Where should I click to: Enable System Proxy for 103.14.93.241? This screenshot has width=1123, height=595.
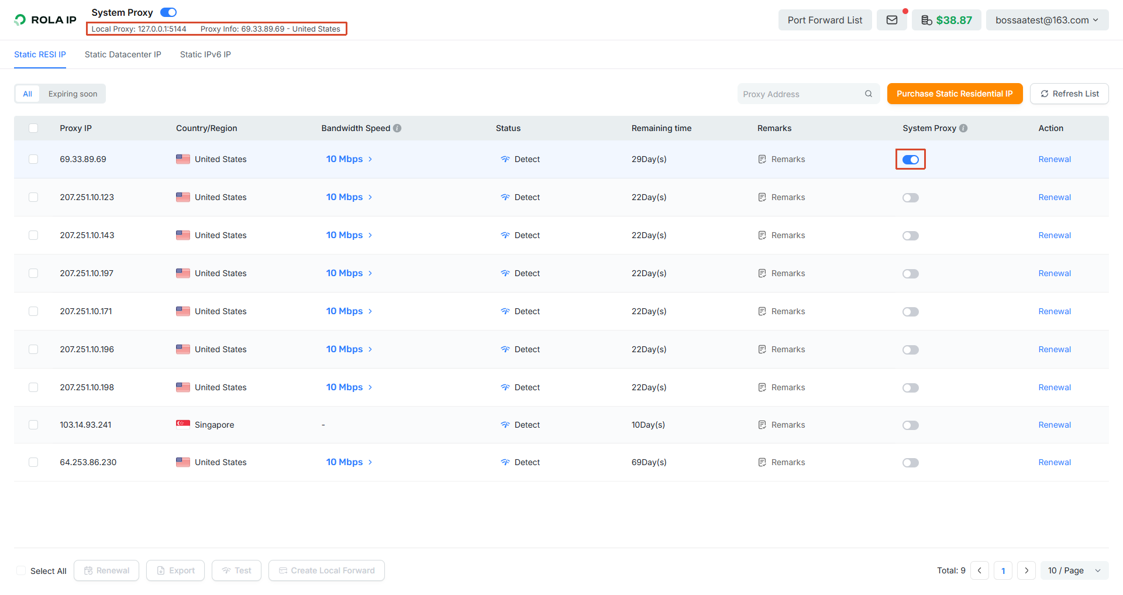911,425
